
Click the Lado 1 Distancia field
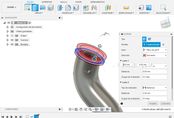[155, 72]
